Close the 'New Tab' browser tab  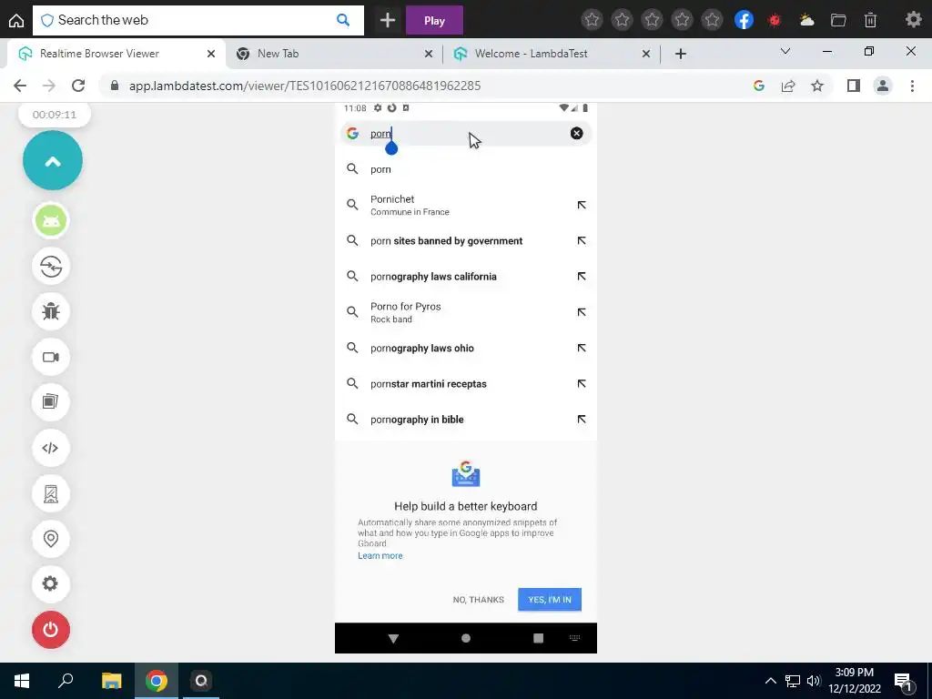click(429, 54)
